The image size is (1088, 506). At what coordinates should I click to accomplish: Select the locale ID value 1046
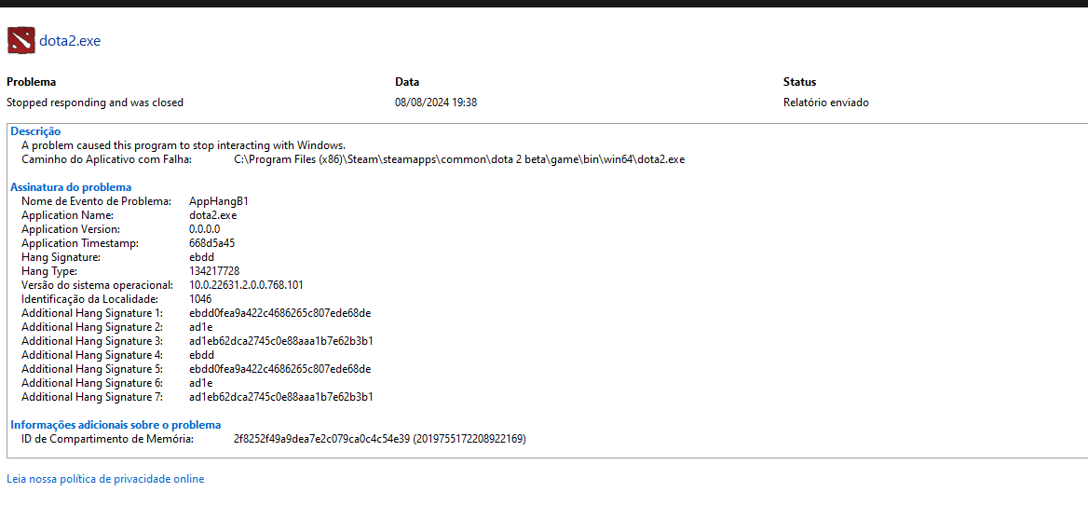[201, 299]
